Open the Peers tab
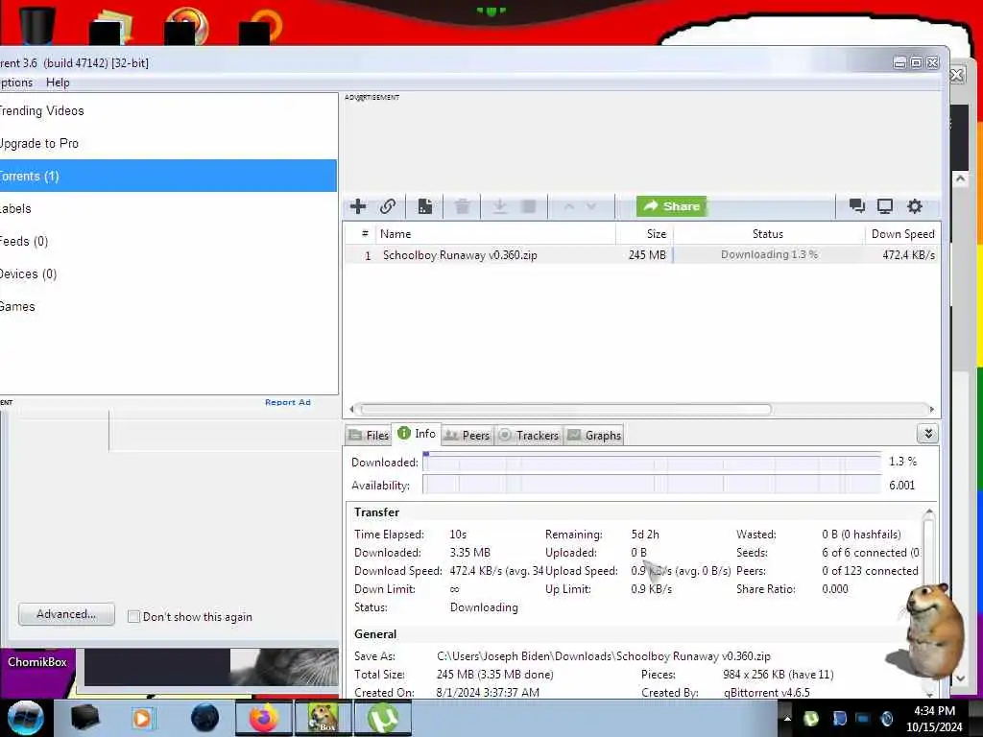Image resolution: width=983 pixels, height=737 pixels. tap(468, 435)
